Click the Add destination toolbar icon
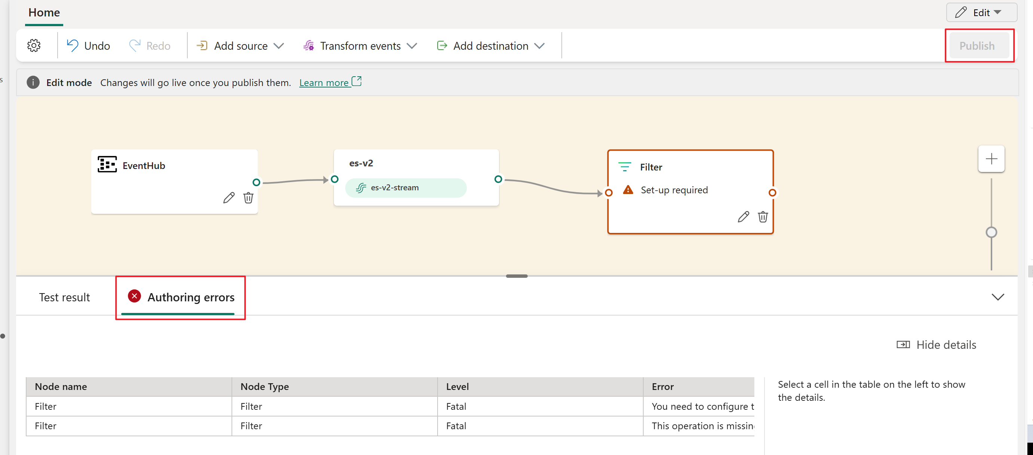Screen dimensions: 1033x455 coord(441,46)
